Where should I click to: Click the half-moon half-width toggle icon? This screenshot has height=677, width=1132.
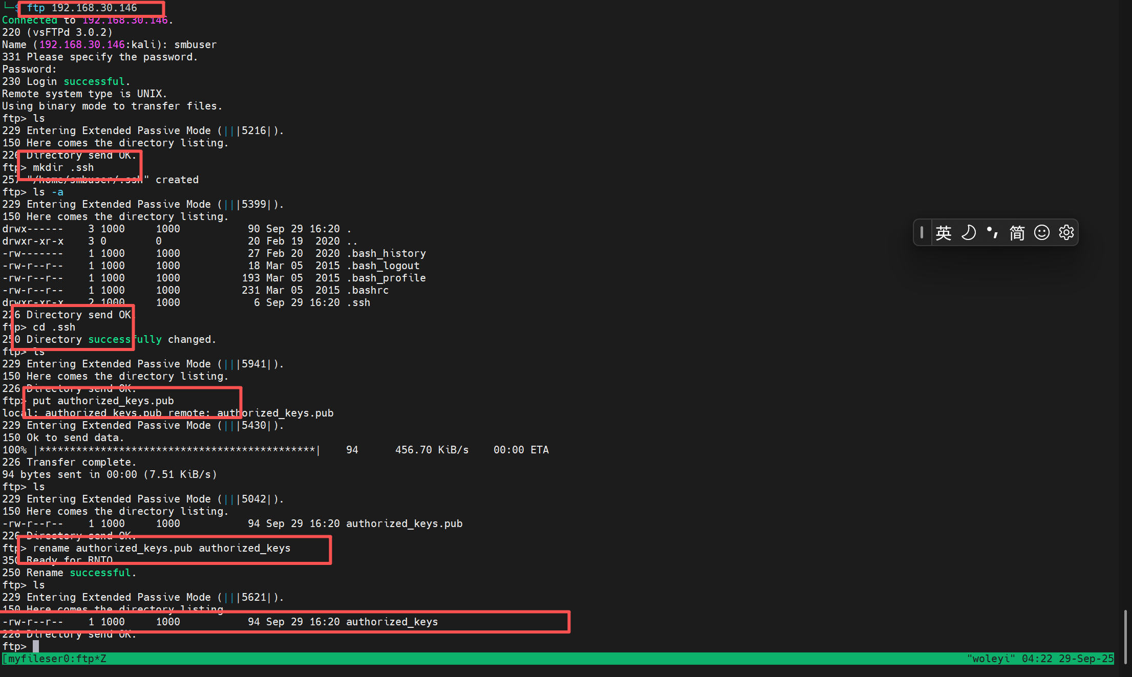[x=968, y=233]
